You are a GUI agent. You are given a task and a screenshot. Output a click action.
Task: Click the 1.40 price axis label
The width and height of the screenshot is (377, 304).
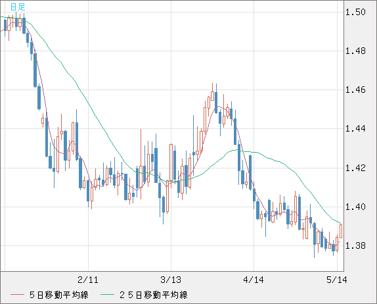pos(355,207)
